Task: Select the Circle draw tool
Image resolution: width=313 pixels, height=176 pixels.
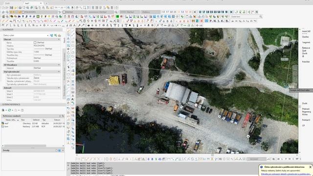Action: (x=73, y=53)
